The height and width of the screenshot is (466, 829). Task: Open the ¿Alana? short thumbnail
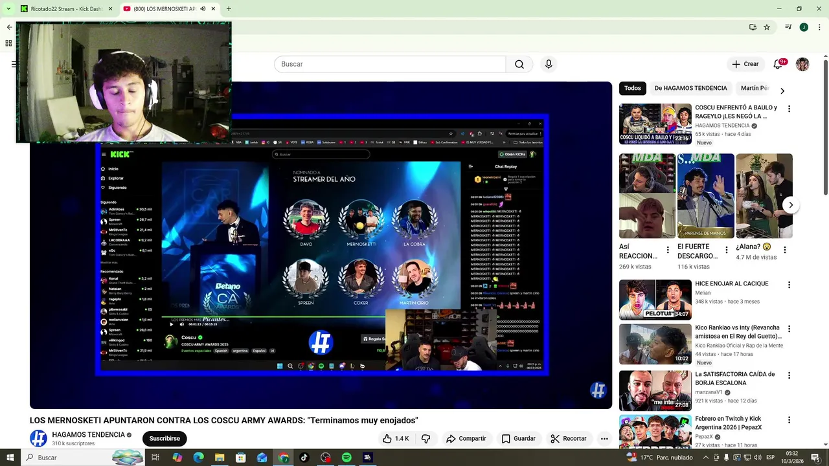pyautogui.click(x=764, y=195)
